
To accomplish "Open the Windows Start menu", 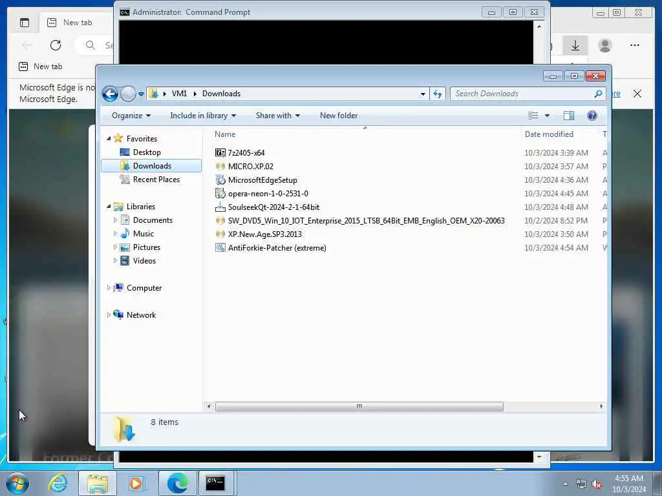I will (17, 483).
